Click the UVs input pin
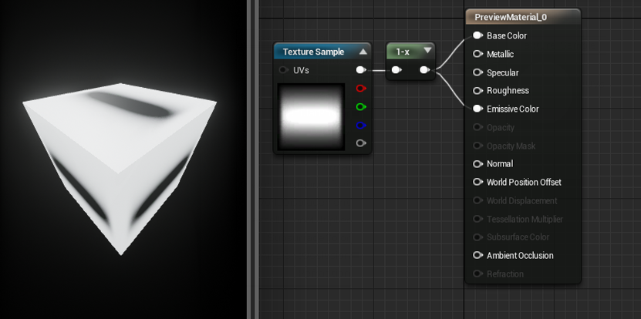The height and width of the screenshot is (319, 641). click(x=283, y=70)
